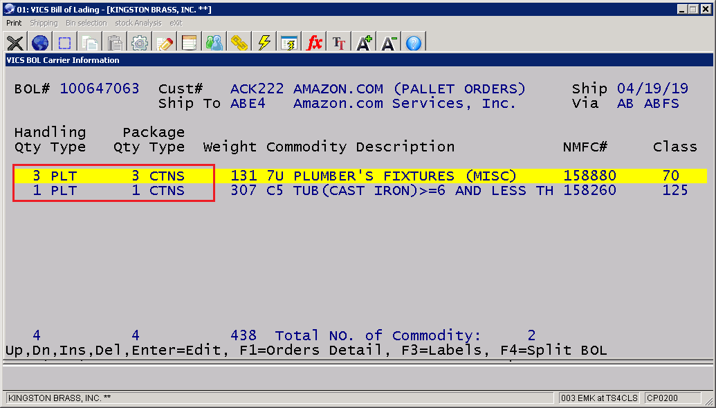Screen dimensions: 716x408
Task: Activate the dashed-rectangle selection tool
Action: [65, 43]
